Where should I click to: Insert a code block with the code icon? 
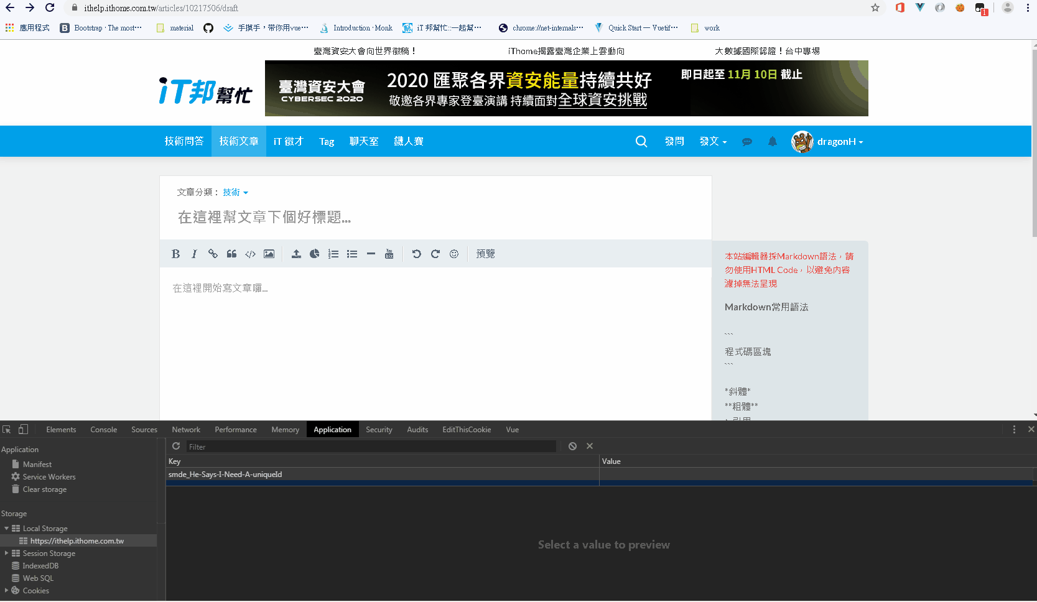coord(250,254)
